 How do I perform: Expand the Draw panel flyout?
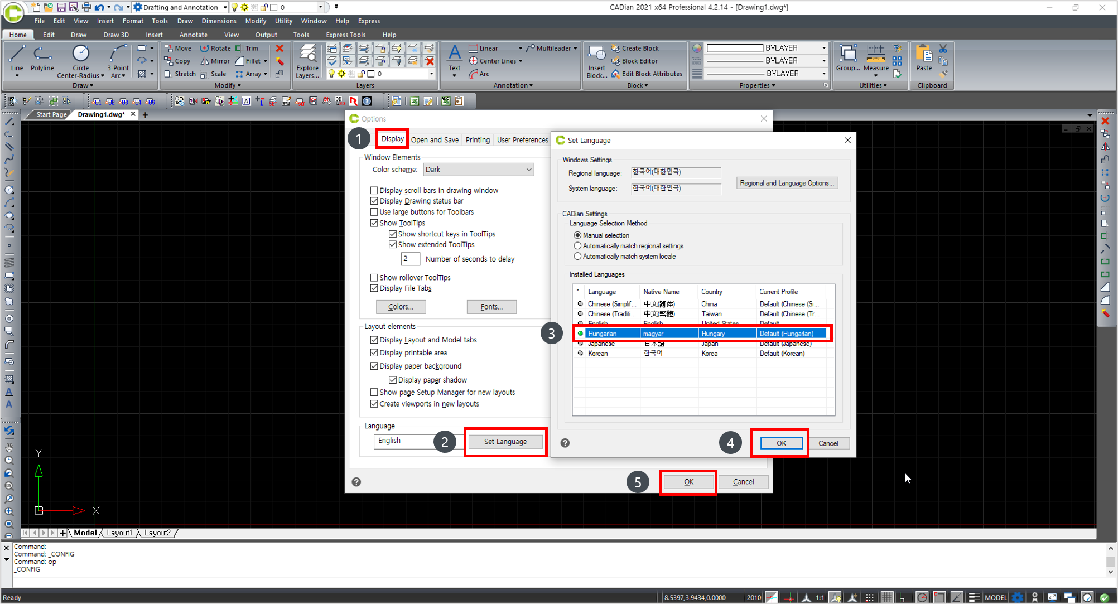pos(83,86)
